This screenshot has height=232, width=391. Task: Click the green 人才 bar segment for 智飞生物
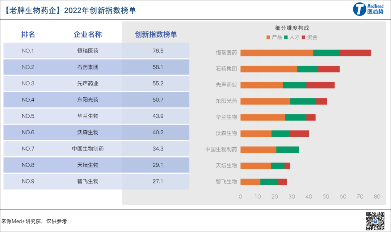[269, 182]
